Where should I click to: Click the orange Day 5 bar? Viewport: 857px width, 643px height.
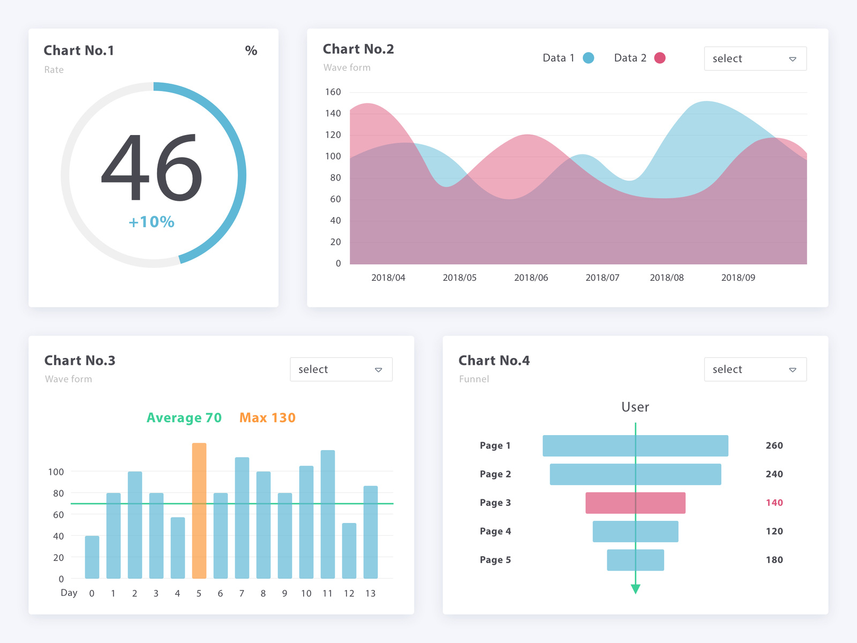point(199,509)
